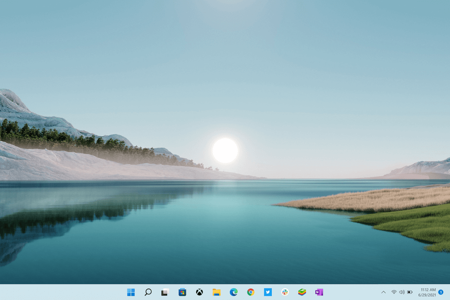Expand the hidden system tray icons

383,292
